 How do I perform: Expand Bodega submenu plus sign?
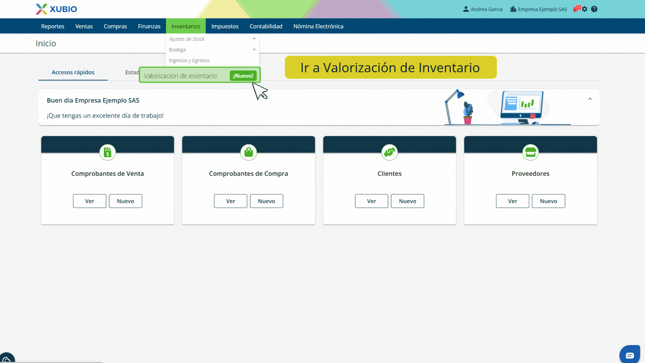[x=254, y=49]
